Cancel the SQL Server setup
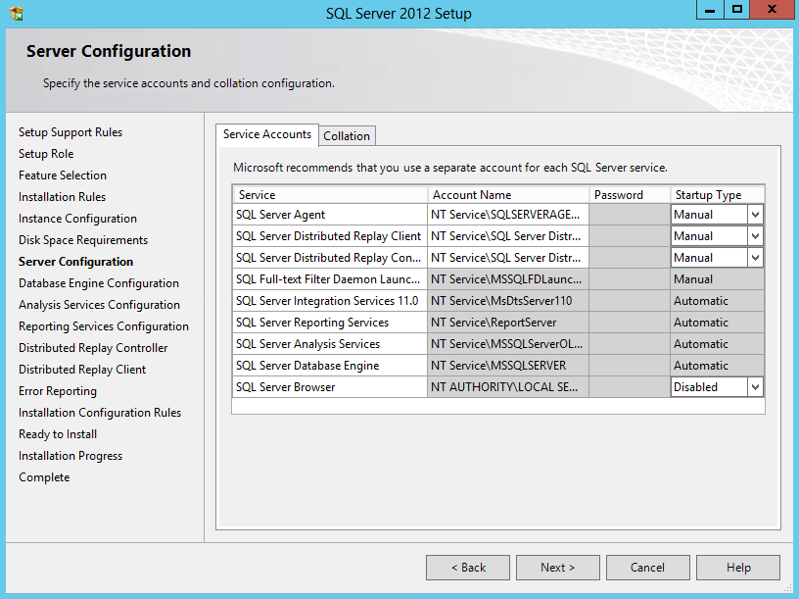The image size is (799, 599). 647,568
